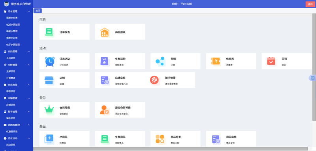Open the 骑手管理 red rider icon
Image resolution: width=316 pixels, height=151 pixels.
click(x=155, y=80)
